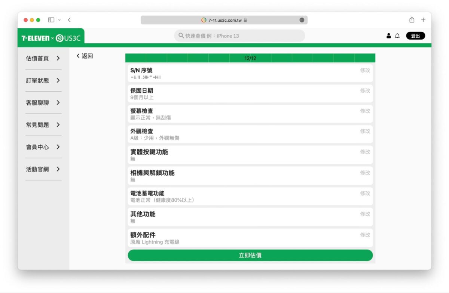The height and width of the screenshot is (293, 449).
Task: Expand 客服聊聊 chevron
Action: point(58,102)
